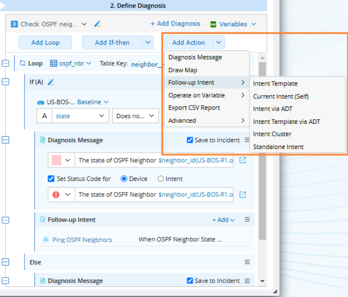This screenshot has width=348, height=297.
Task: Choose Export CSV Report menu item
Action: [x=194, y=107]
